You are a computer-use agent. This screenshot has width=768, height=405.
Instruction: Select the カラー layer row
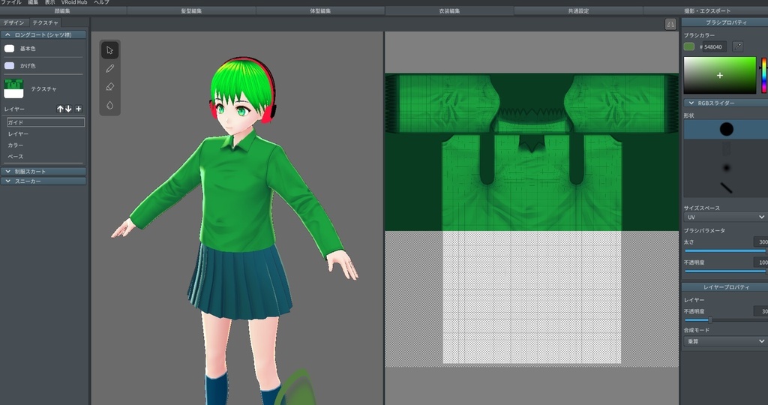tap(44, 145)
